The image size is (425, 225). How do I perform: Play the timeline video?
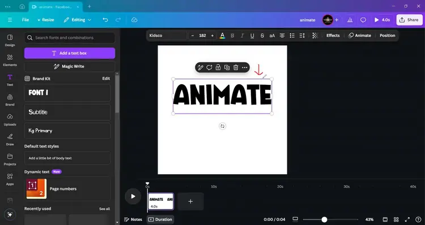(x=133, y=196)
